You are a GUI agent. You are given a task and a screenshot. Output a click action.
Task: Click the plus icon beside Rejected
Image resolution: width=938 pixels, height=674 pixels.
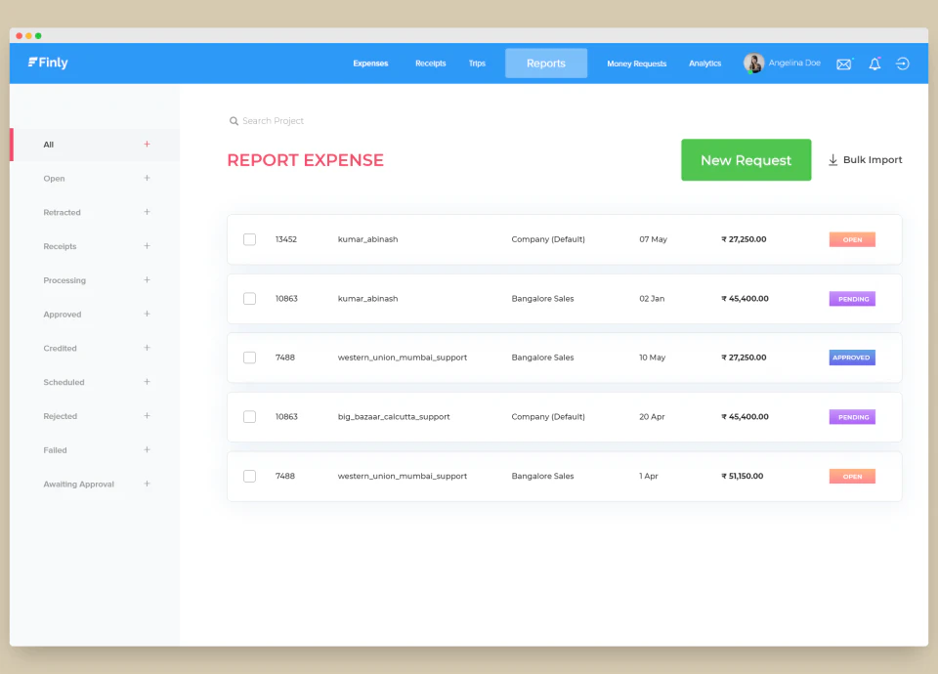(147, 416)
